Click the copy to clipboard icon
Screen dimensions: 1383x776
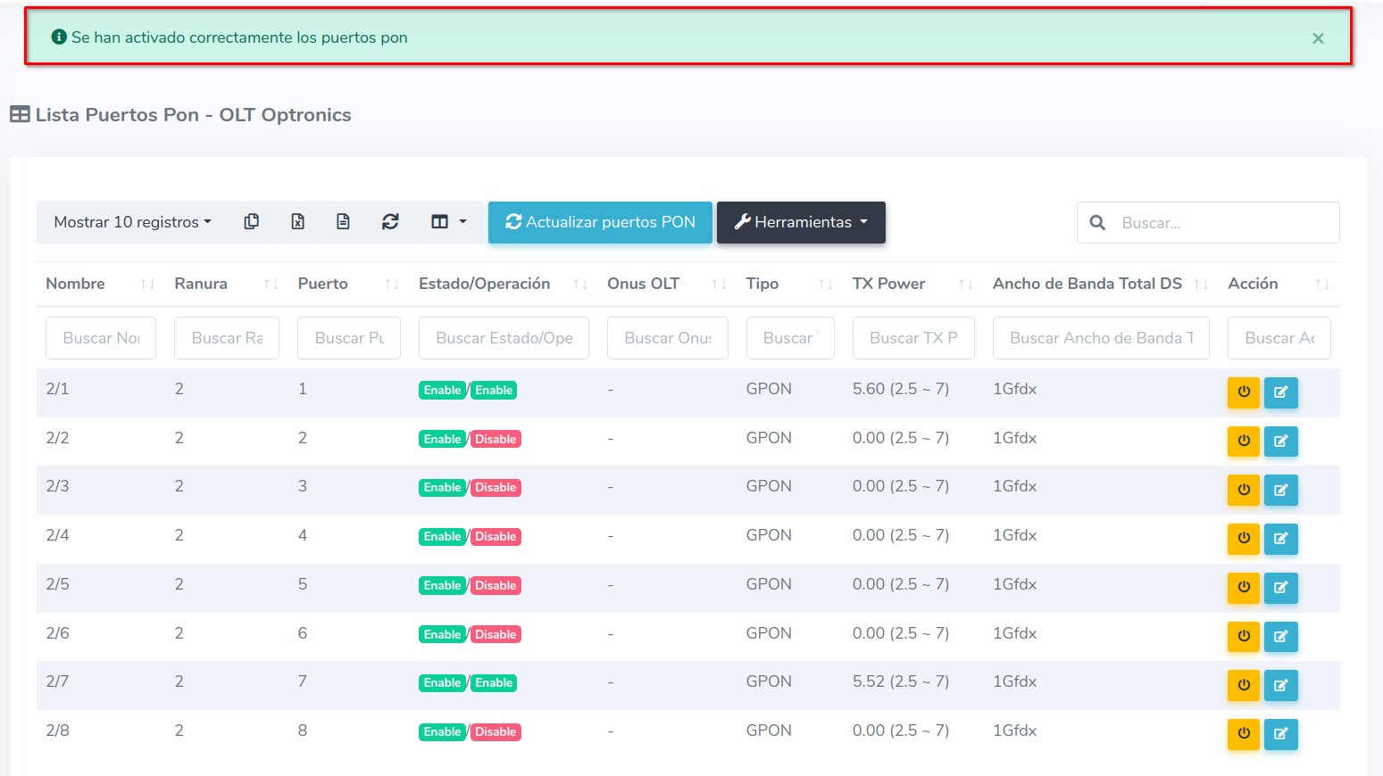point(252,222)
